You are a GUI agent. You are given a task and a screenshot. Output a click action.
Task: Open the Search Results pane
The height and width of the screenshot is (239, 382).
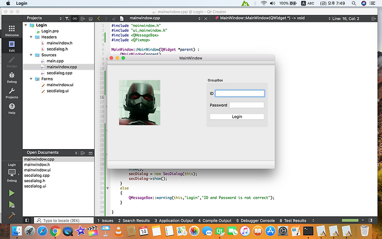point(134,220)
